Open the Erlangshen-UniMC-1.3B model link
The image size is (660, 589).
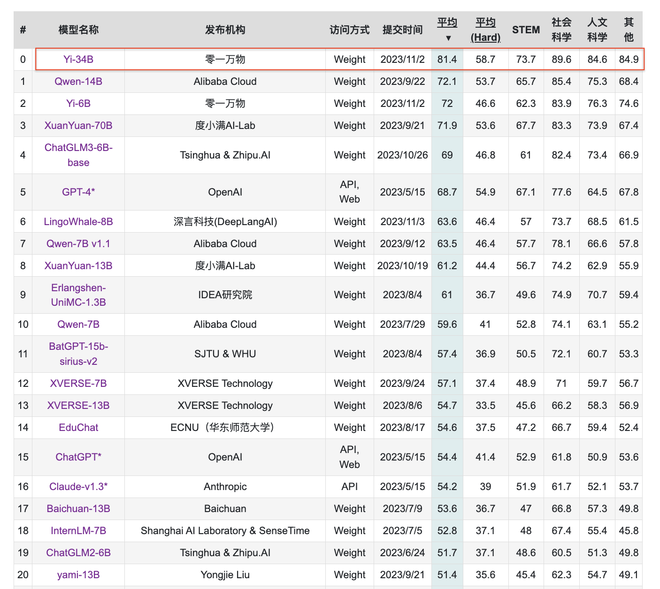pyautogui.click(x=78, y=294)
